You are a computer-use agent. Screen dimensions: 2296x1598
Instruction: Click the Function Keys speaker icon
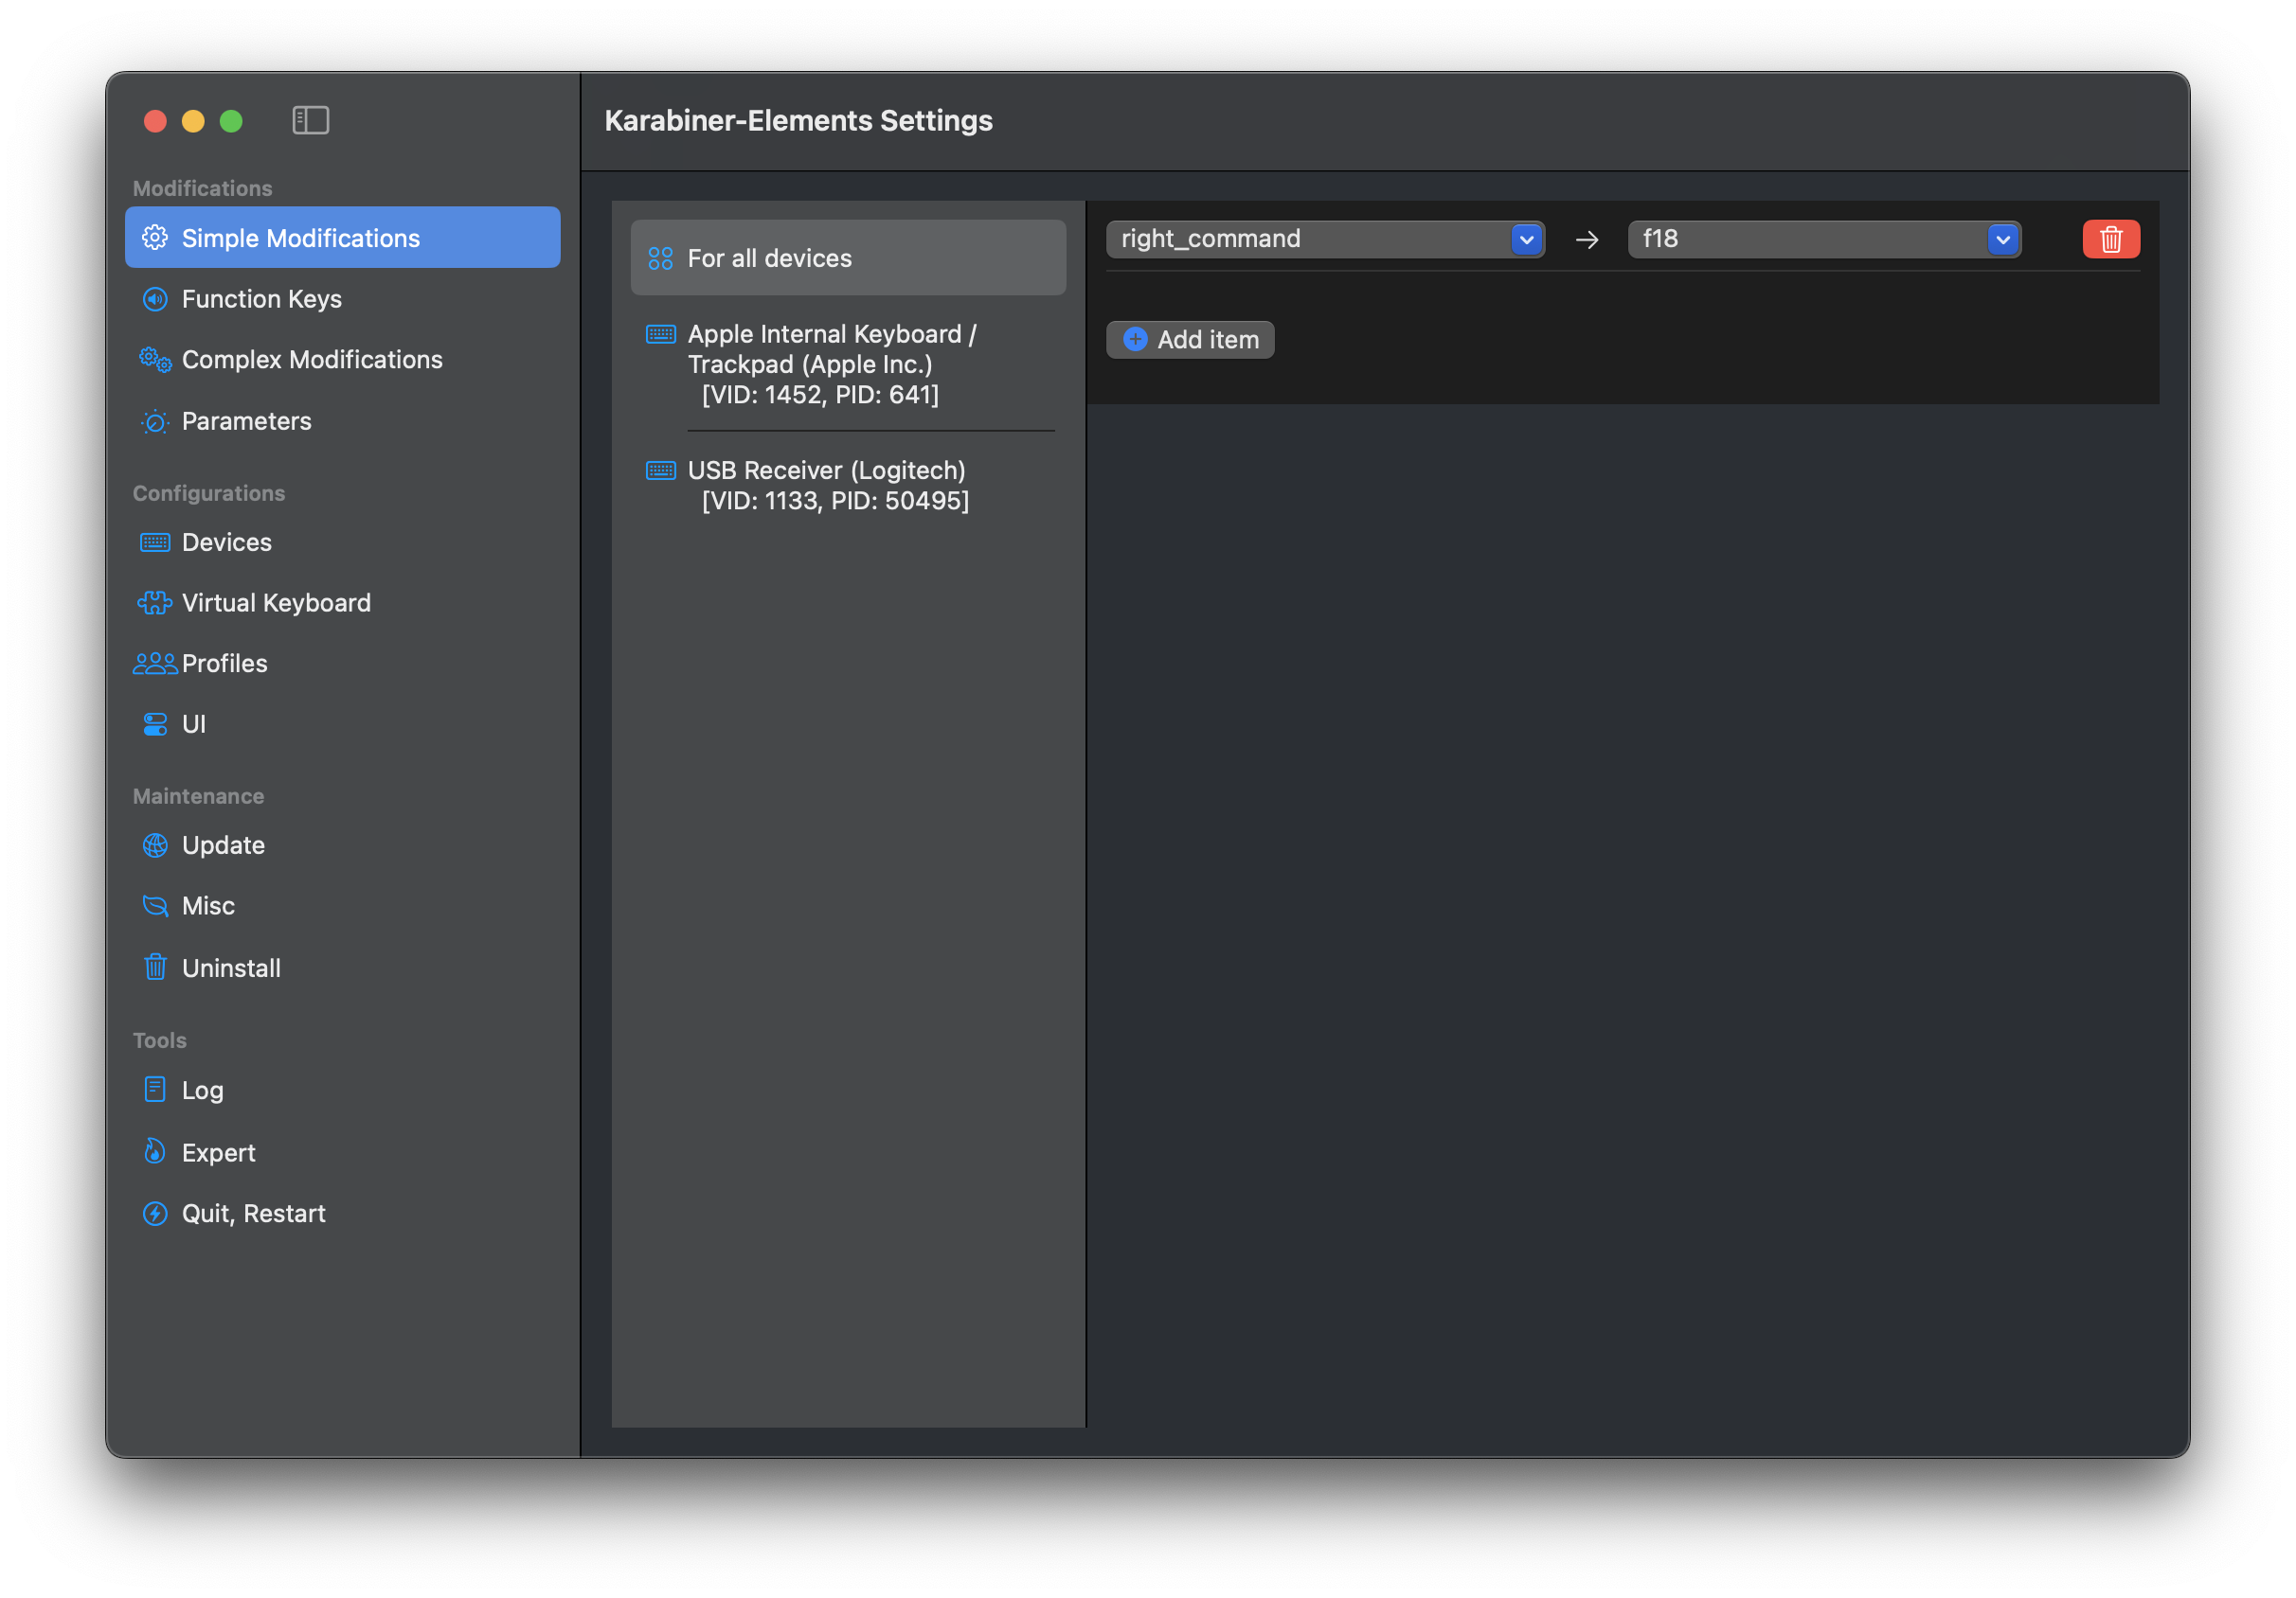point(155,299)
